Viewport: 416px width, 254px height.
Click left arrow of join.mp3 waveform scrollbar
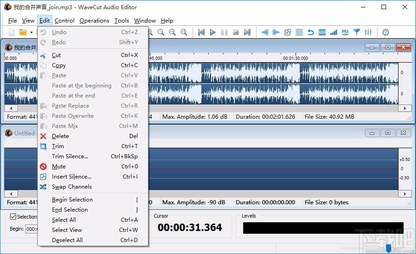point(11,108)
